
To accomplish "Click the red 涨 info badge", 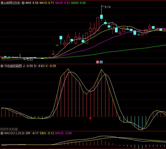I will (x=98, y=62).
